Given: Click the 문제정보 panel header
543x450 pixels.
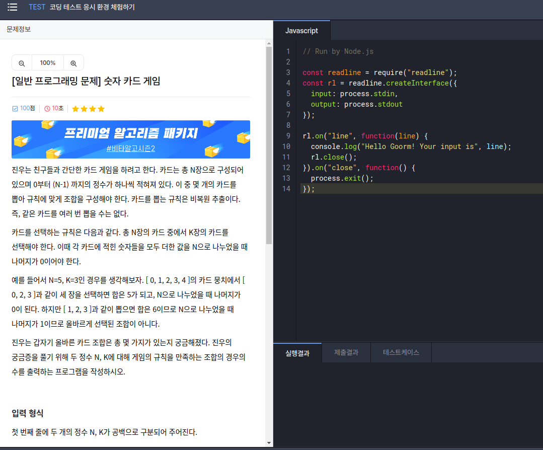Looking at the screenshot, I should [x=19, y=29].
